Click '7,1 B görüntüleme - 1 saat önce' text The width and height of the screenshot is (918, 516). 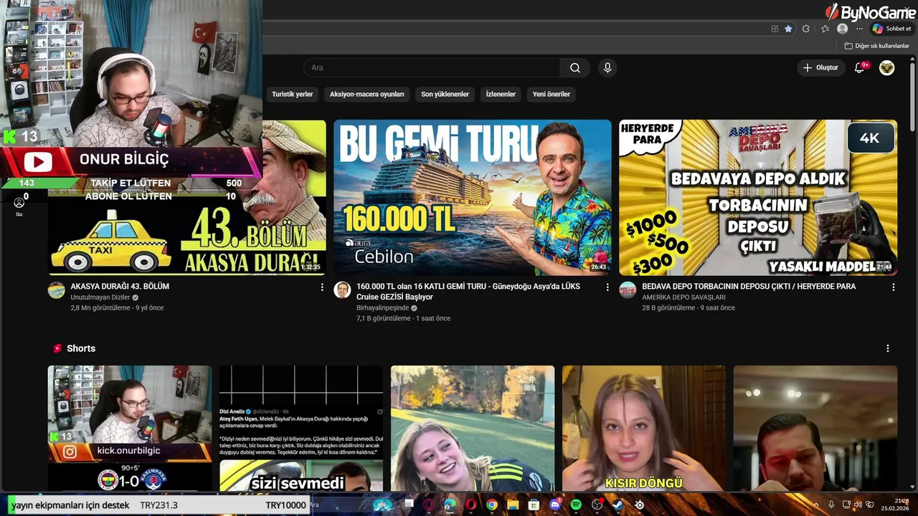click(403, 318)
